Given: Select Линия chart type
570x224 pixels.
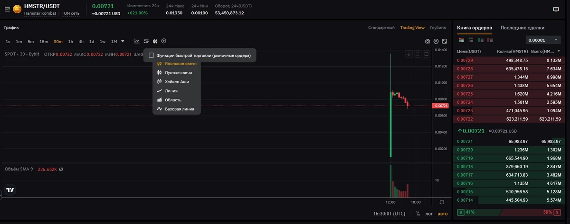Looking at the screenshot, I should (177, 90).
